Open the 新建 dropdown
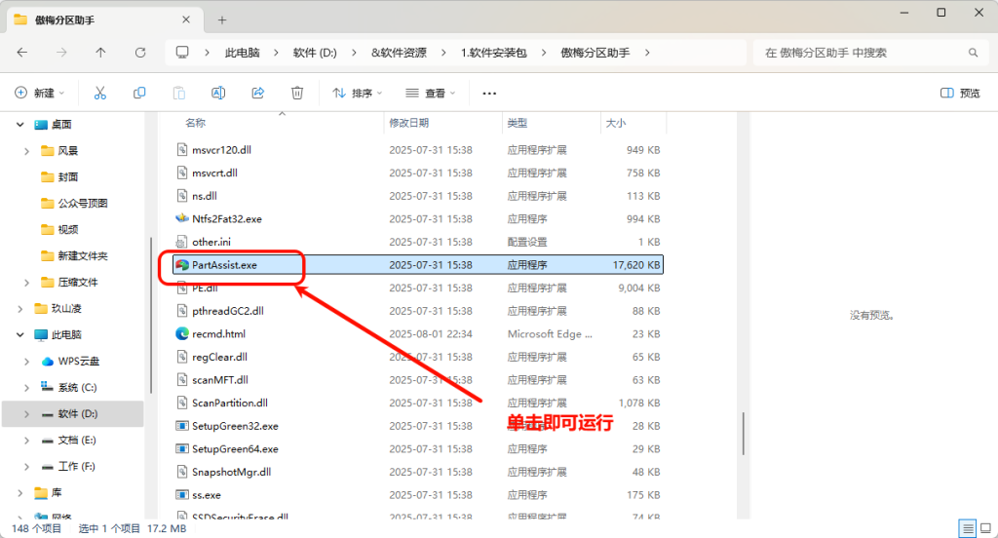The width and height of the screenshot is (998, 538). click(x=39, y=93)
